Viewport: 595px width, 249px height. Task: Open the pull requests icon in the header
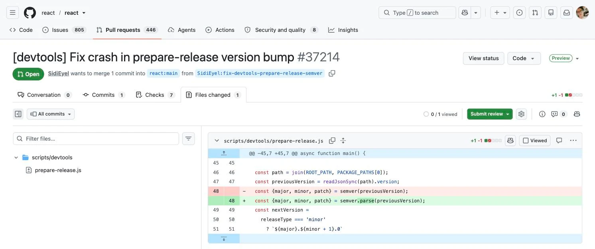coord(535,13)
